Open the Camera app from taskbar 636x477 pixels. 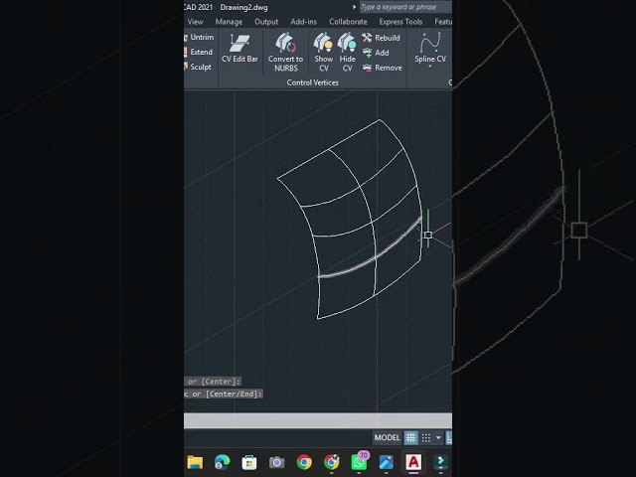click(276, 462)
